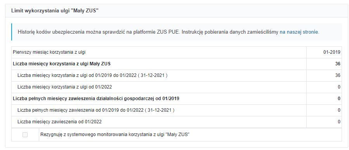Image resolution: width=349 pixels, height=150 pixels.
Task: Click the 'Rezygnuję z systemowego monitorowania' label text
Action: 115,135
